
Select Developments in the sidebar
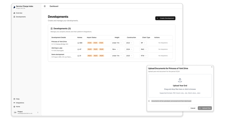[x=21, y=17]
